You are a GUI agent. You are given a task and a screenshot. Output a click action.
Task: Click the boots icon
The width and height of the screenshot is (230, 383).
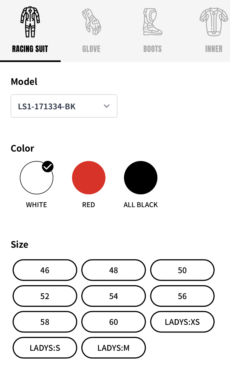152,22
